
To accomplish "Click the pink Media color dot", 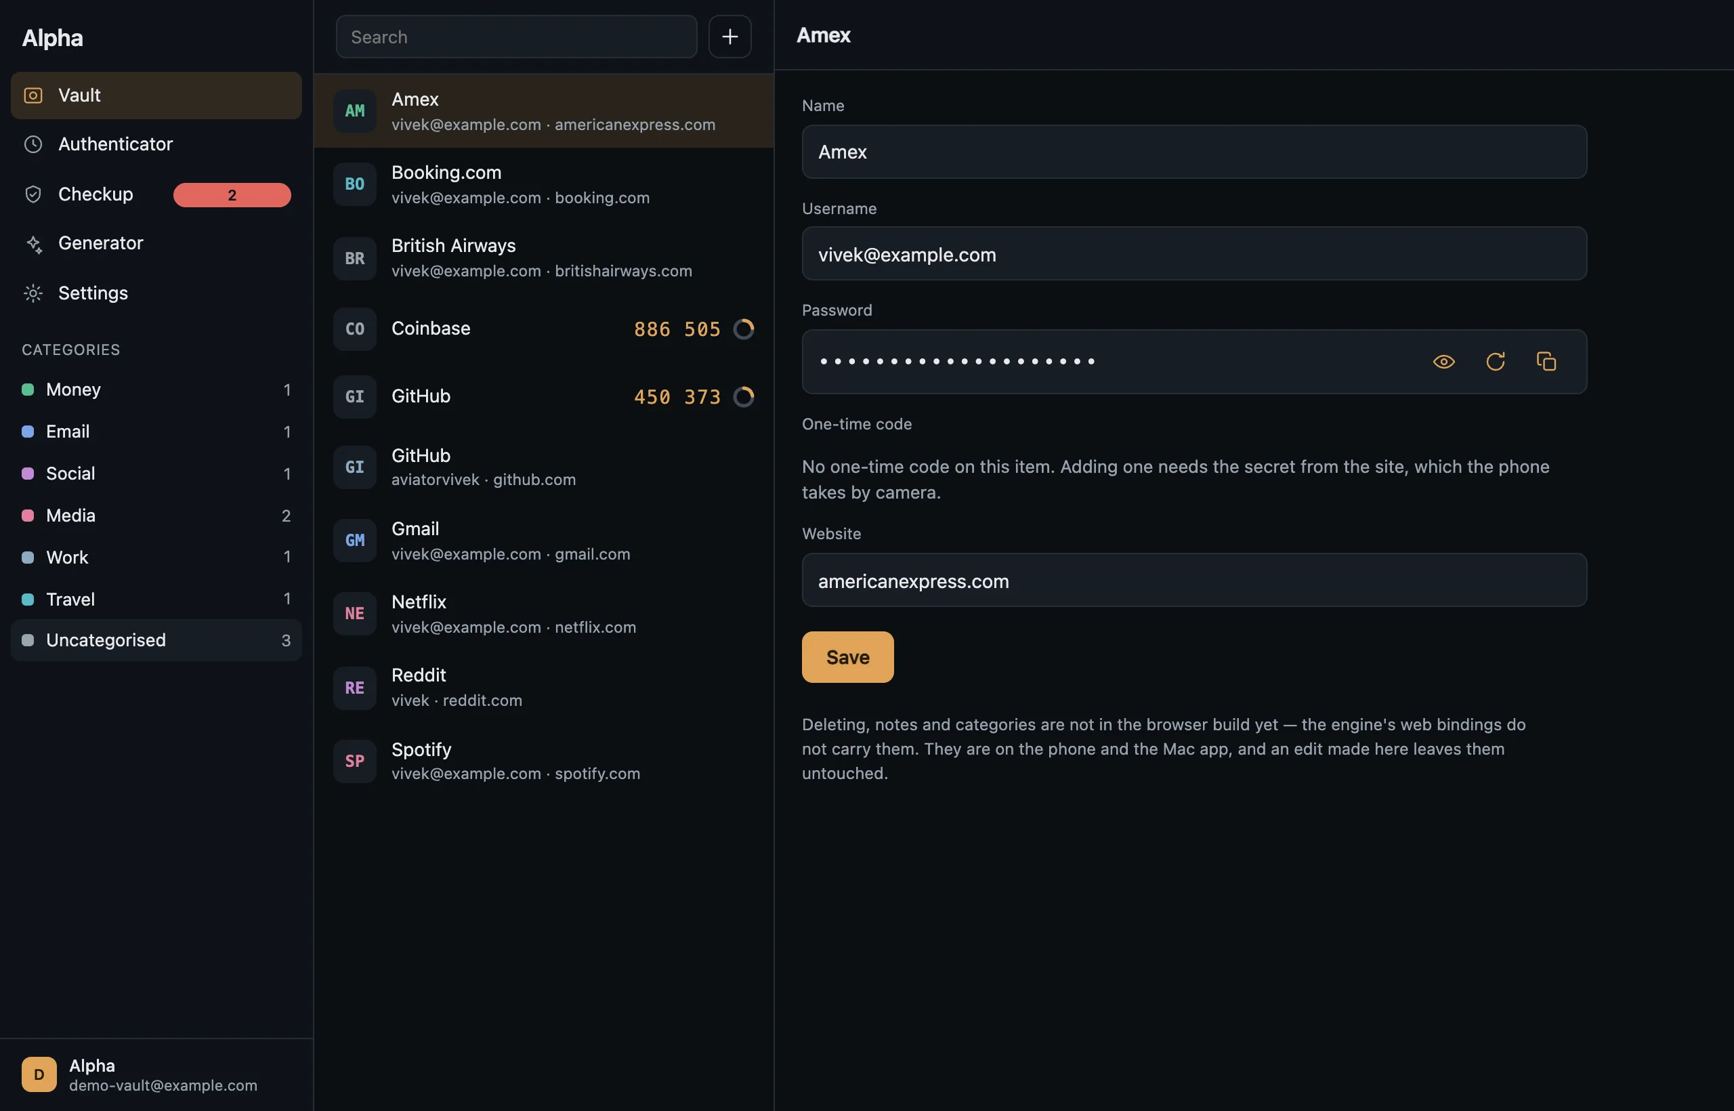I will (28, 515).
